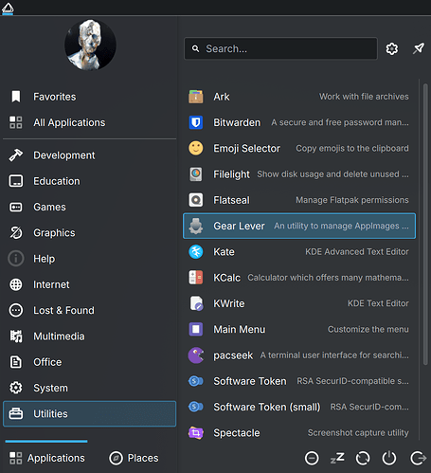Switch to the Places tab
This screenshot has width=431, height=473.
tap(134, 458)
